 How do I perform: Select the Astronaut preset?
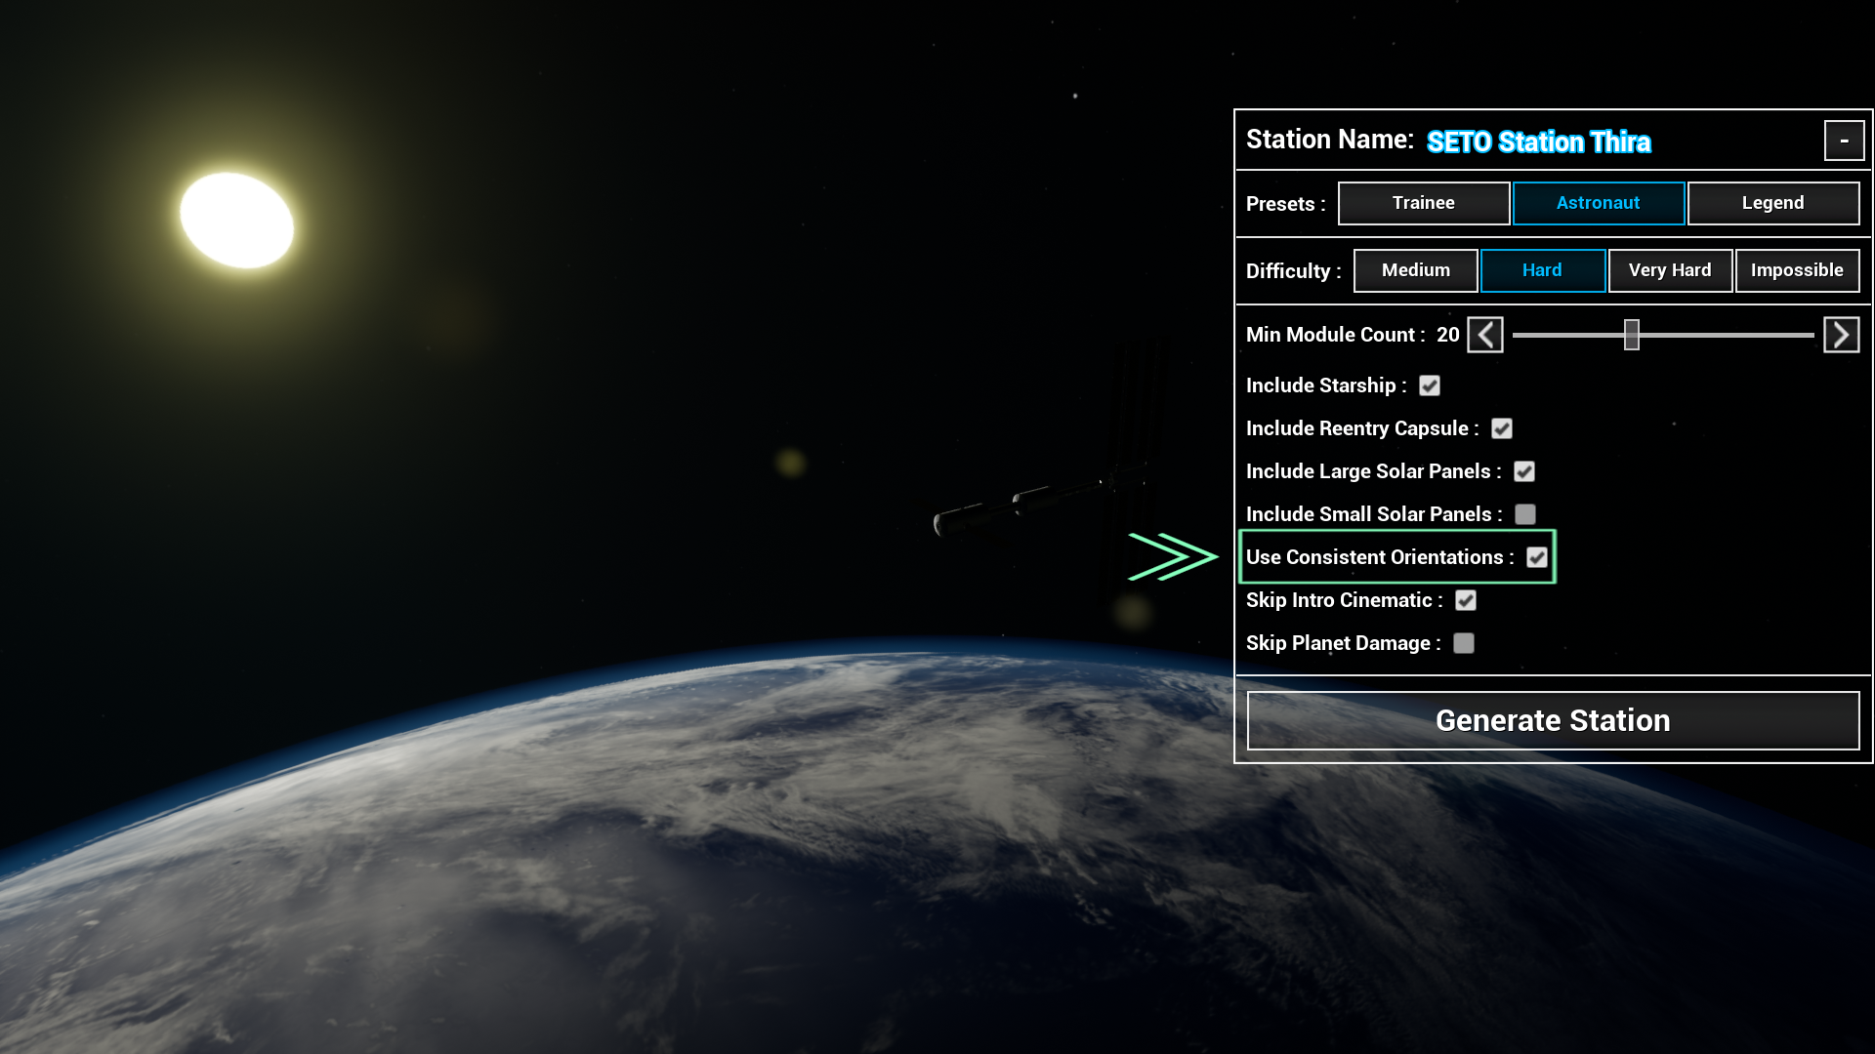(x=1598, y=203)
